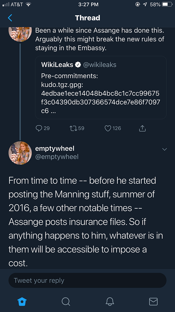The height and width of the screenshot is (312, 175).
Task: Like the tweet with 126 likes
Action: (x=108, y=128)
